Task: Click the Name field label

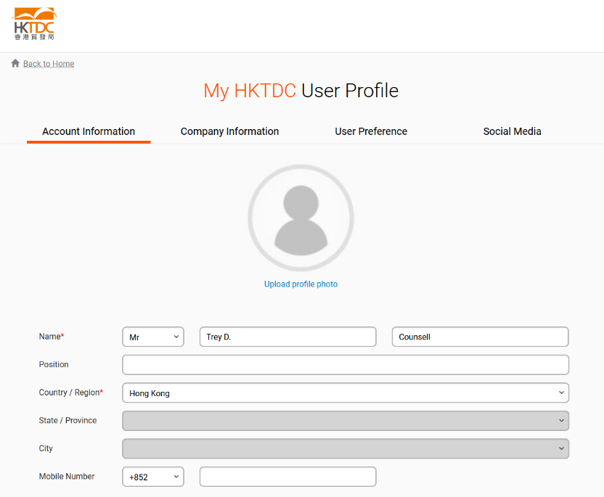Action: click(52, 337)
